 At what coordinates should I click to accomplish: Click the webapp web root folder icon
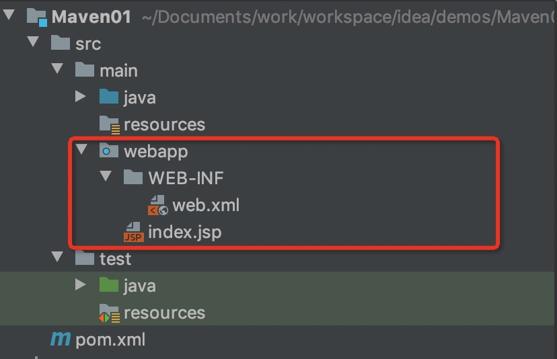coord(109,150)
